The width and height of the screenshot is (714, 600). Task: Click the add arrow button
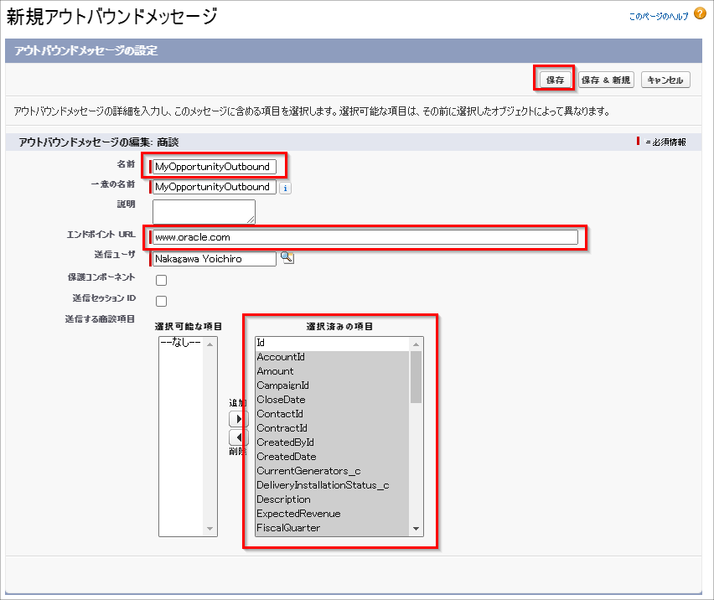click(x=239, y=419)
